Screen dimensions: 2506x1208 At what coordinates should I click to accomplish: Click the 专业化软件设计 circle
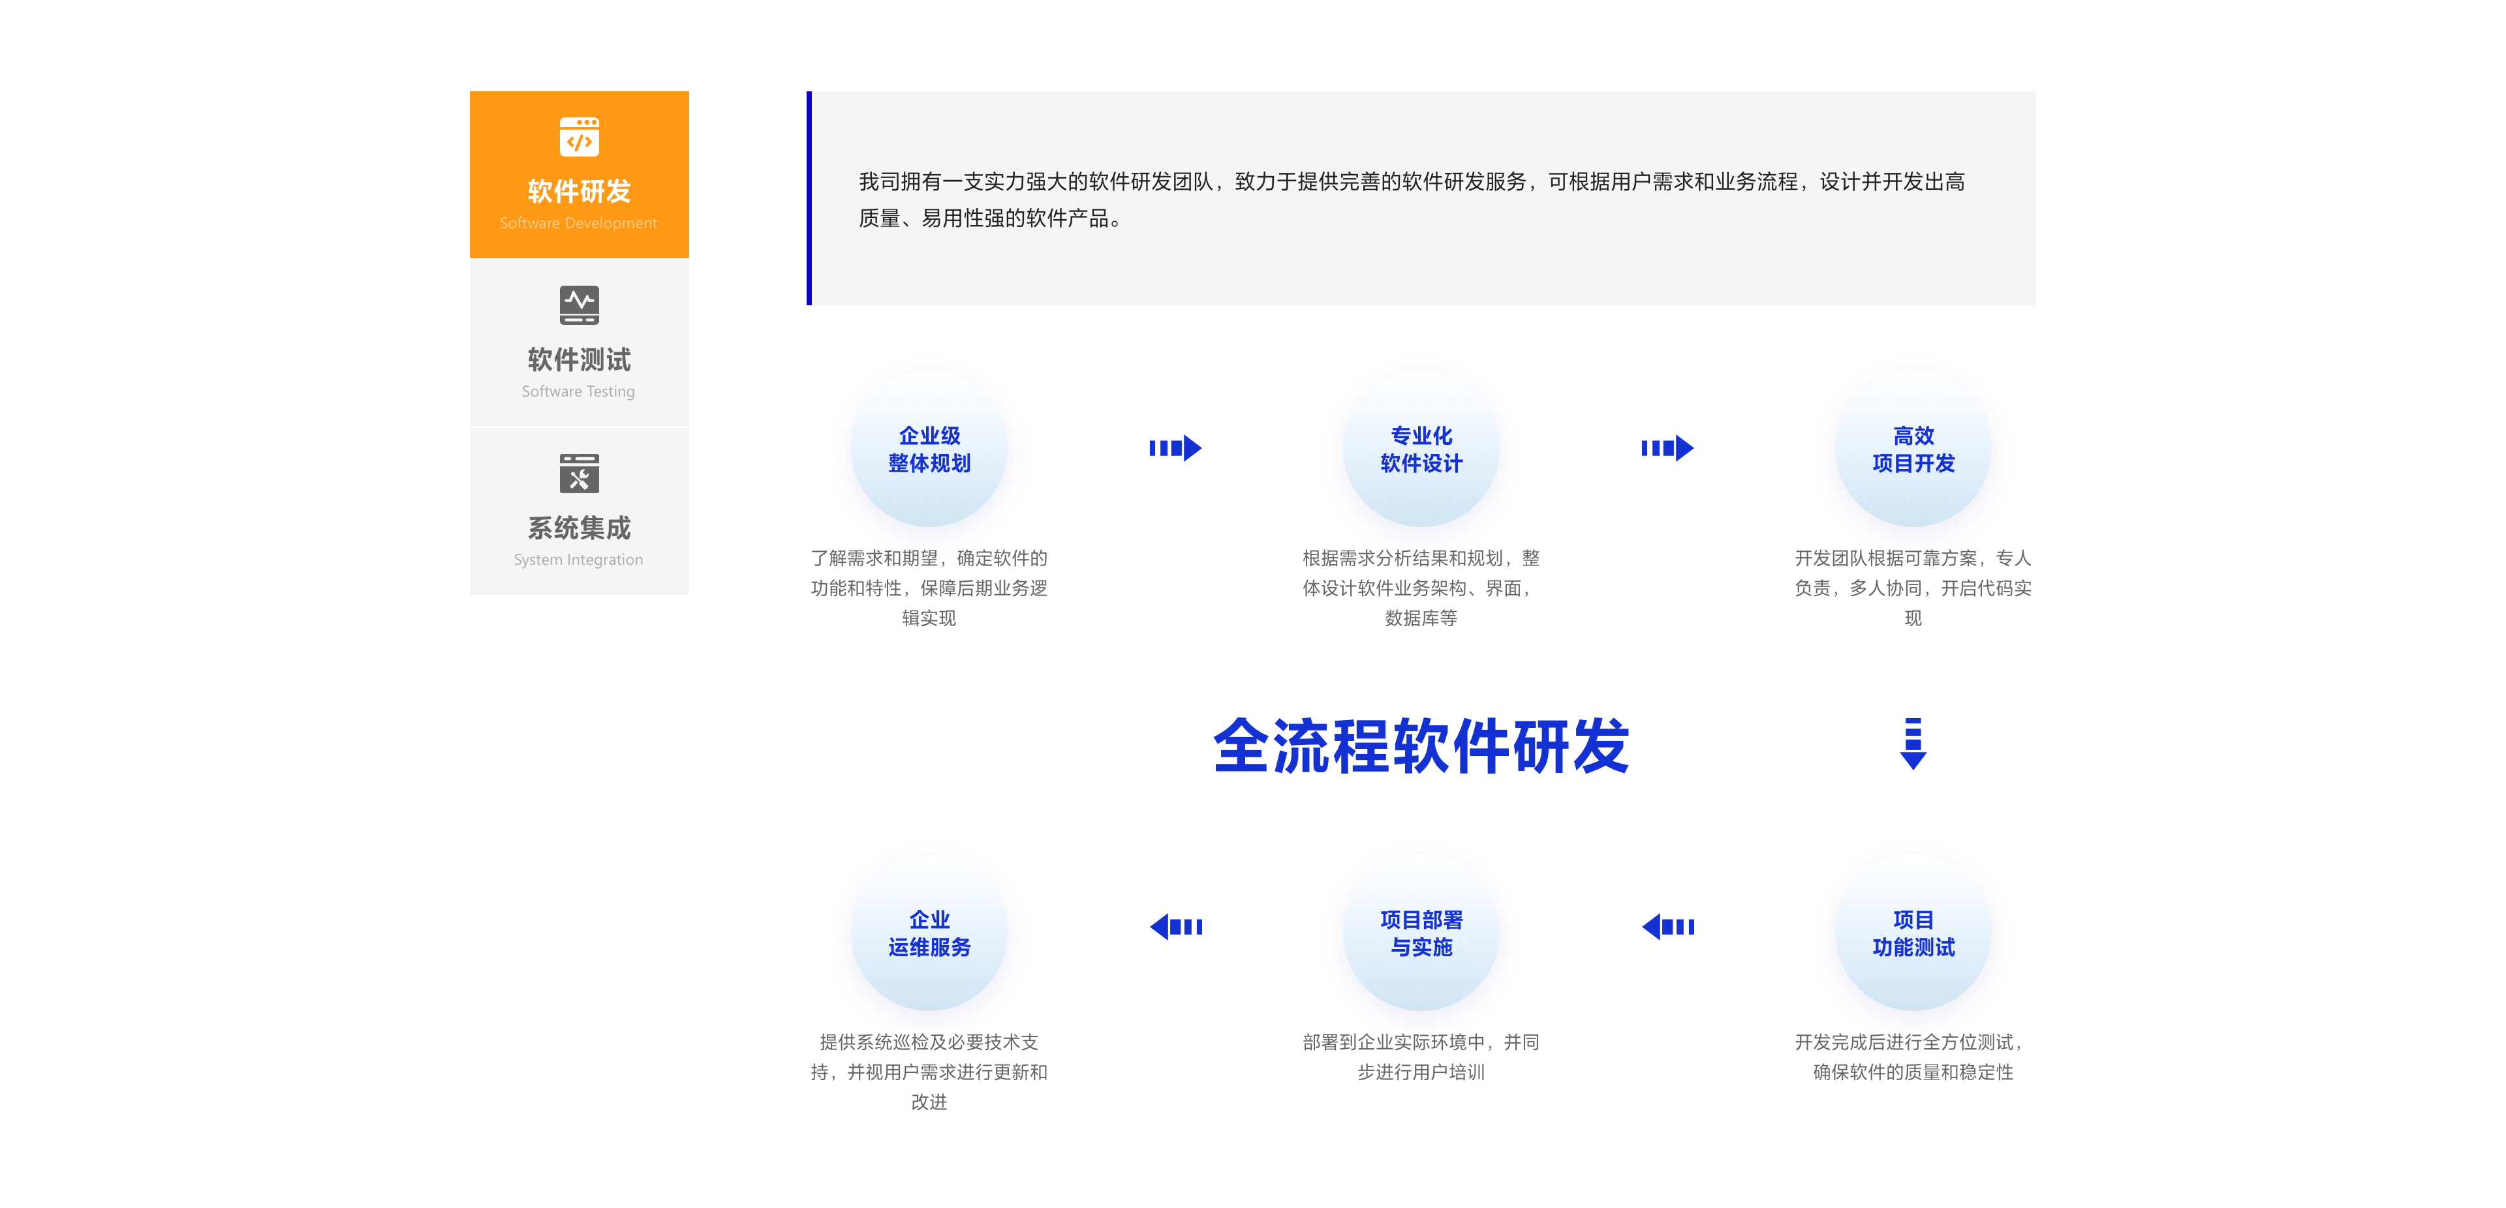[x=1420, y=449]
